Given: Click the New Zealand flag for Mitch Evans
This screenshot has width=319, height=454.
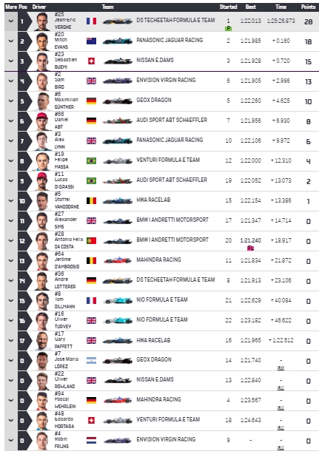Looking at the screenshot, I should pyautogui.click(x=91, y=41).
